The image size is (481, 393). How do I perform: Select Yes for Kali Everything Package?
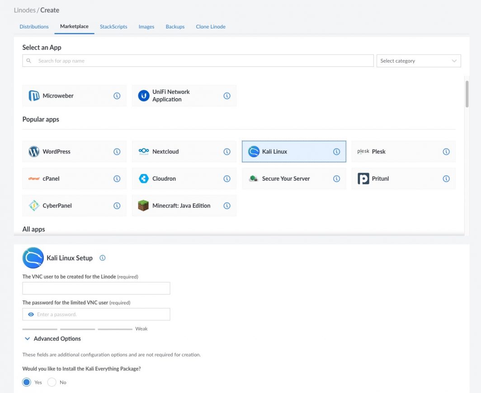pos(27,382)
